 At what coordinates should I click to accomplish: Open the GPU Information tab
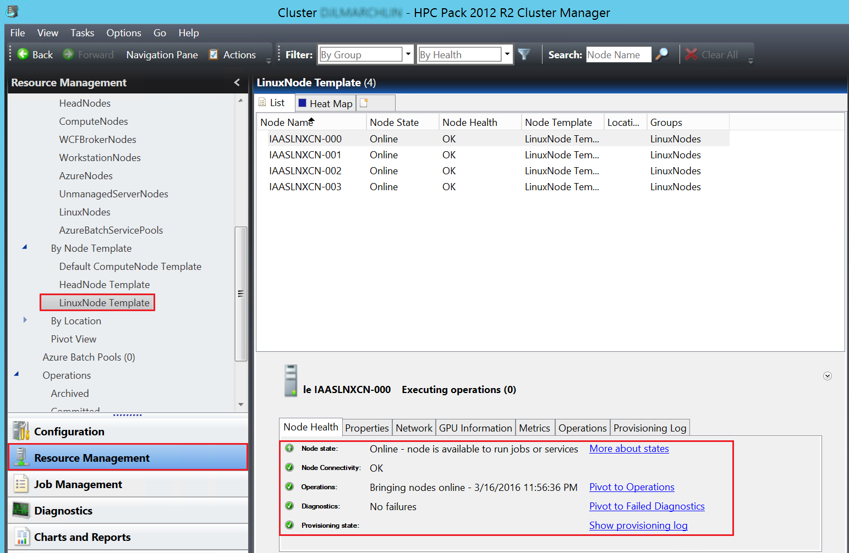(x=475, y=428)
